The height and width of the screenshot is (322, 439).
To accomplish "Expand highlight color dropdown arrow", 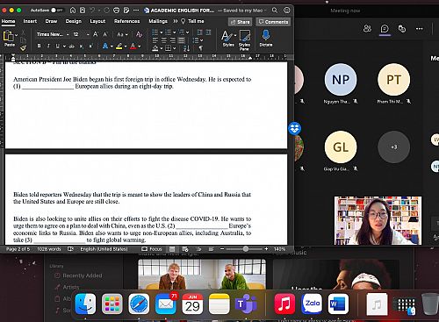I will pyautogui.click(x=126, y=47).
